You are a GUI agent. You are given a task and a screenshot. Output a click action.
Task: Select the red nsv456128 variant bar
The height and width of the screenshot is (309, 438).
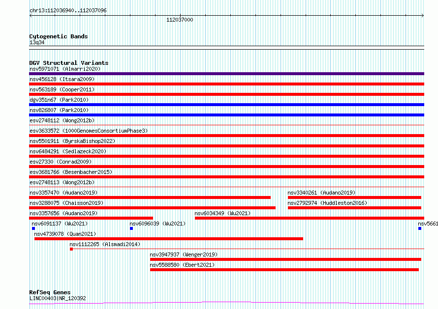(x=226, y=84)
